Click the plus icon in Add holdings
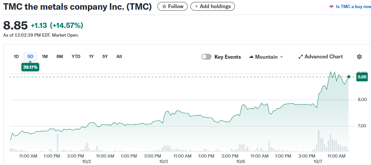The image size is (371, 165). pyautogui.click(x=196, y=6)
